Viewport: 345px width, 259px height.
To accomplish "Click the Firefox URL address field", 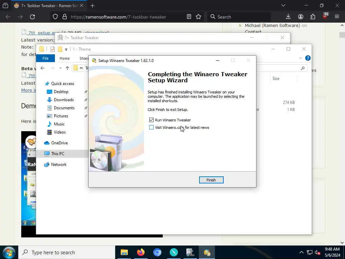I will (118, 17).
